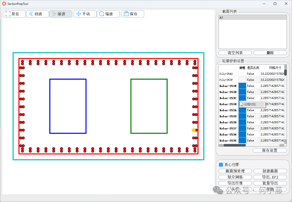Select the Rebar-2535 row header

pos(228,140)
